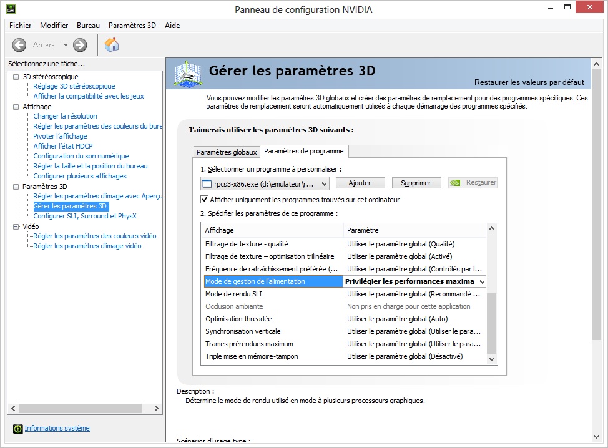Image resolution: width=608 pixels, height=448 pixels.
Task: Click main panel scroll-up arrow
Action: tap(596, 64)
